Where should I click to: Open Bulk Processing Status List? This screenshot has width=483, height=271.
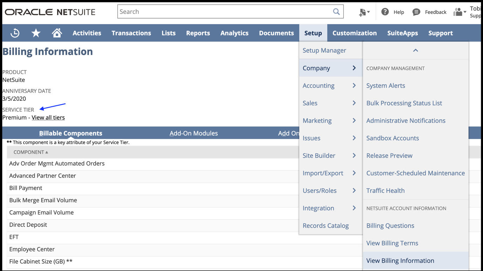(404, 103)
